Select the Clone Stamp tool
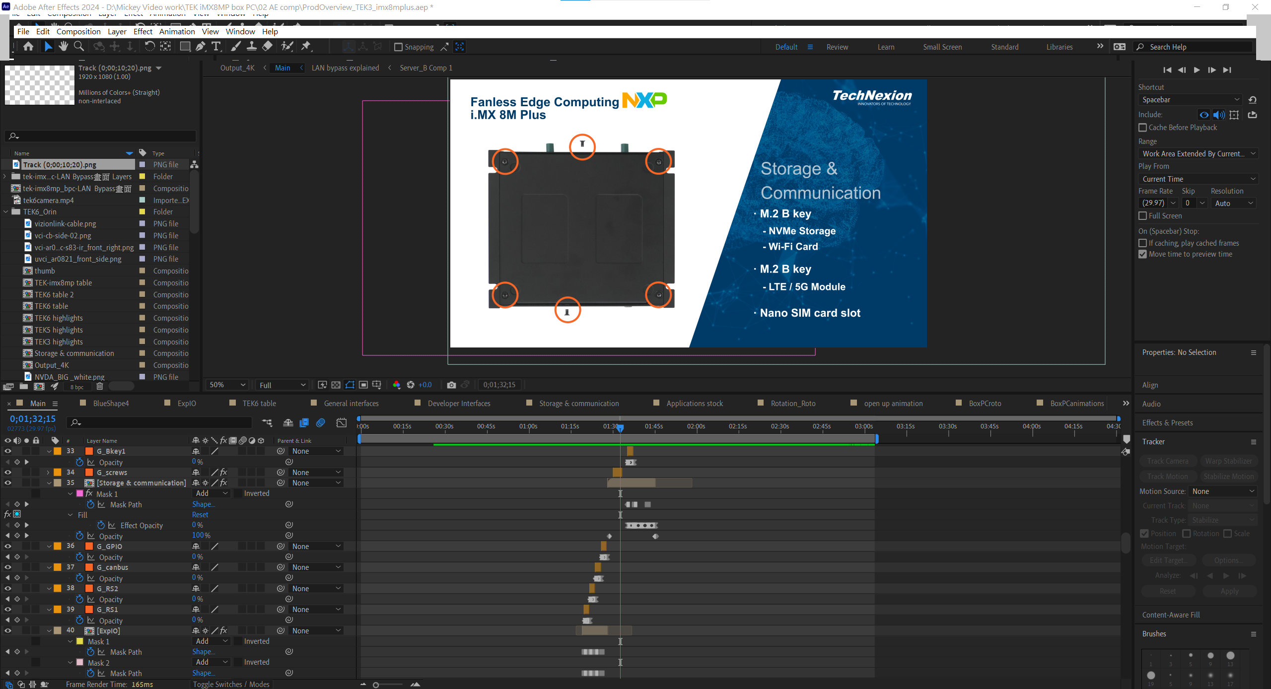This screenshot has height=689, width=1271. [x=252, y=46]
